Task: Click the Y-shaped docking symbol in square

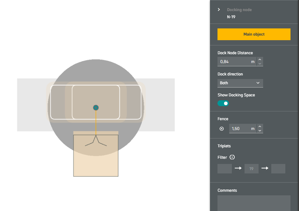Action: click(x=96, y=141)
